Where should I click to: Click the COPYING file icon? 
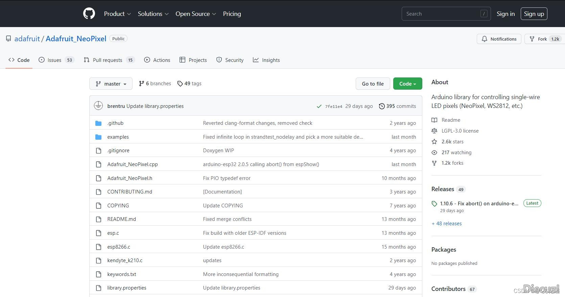click(98, 206)
